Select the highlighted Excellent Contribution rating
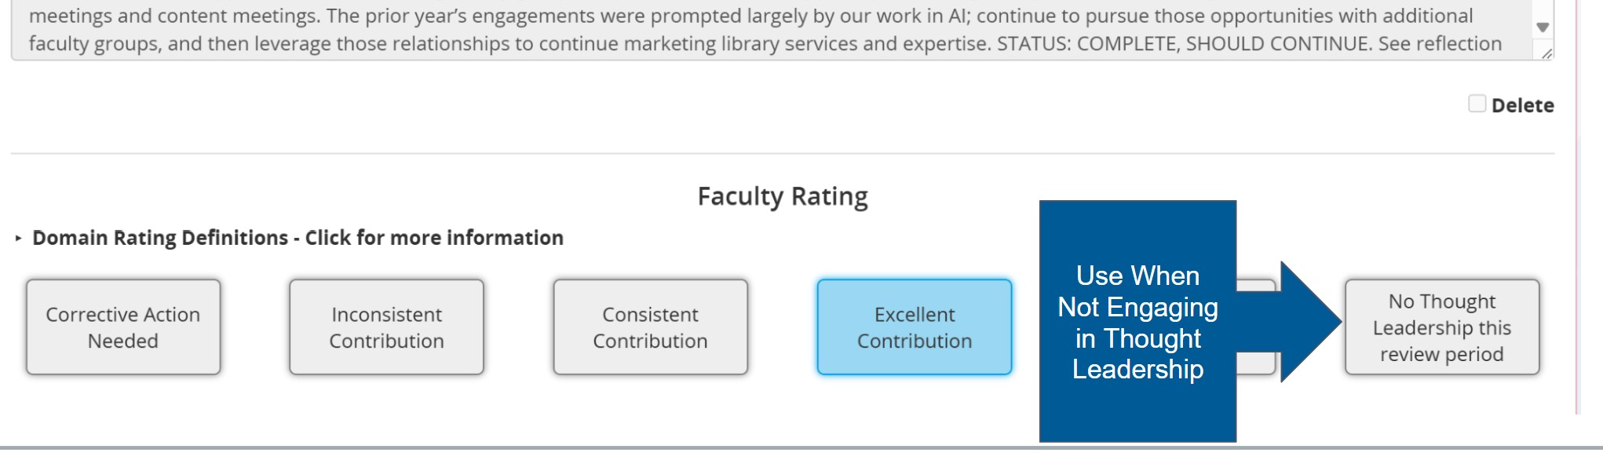1603x460 pixels. 915,327
